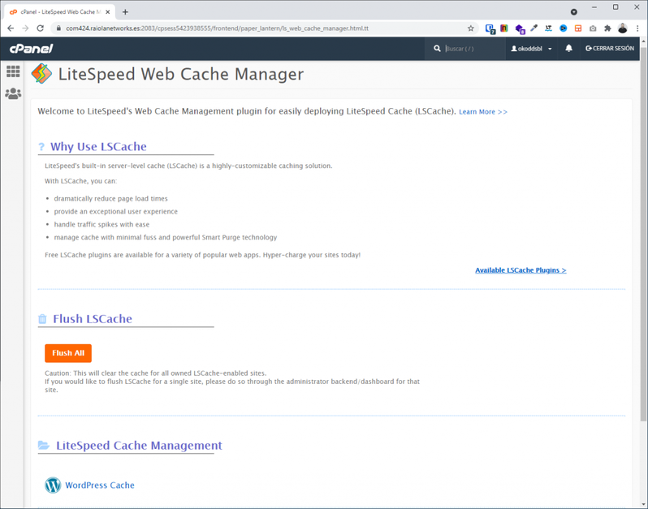Click the camera extension icon in toolbar
The width and height of the screenshot is (648, 509).
(593, 28)
